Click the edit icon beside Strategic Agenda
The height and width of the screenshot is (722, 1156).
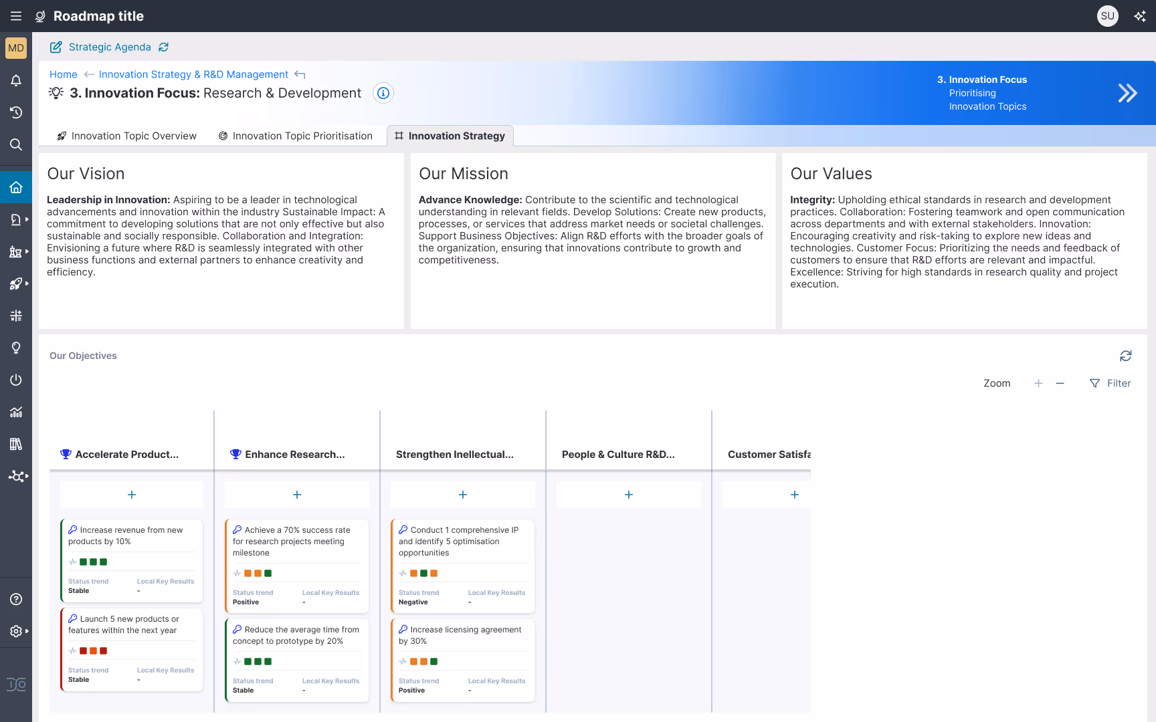(56, 47)
